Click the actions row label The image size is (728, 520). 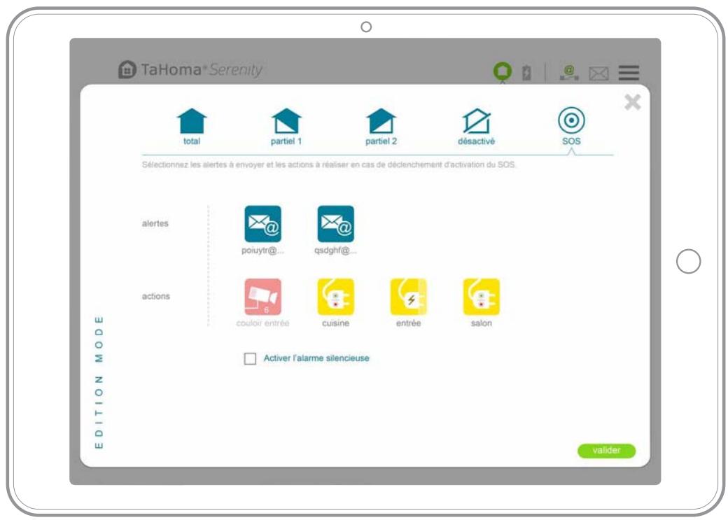[155, 296]
